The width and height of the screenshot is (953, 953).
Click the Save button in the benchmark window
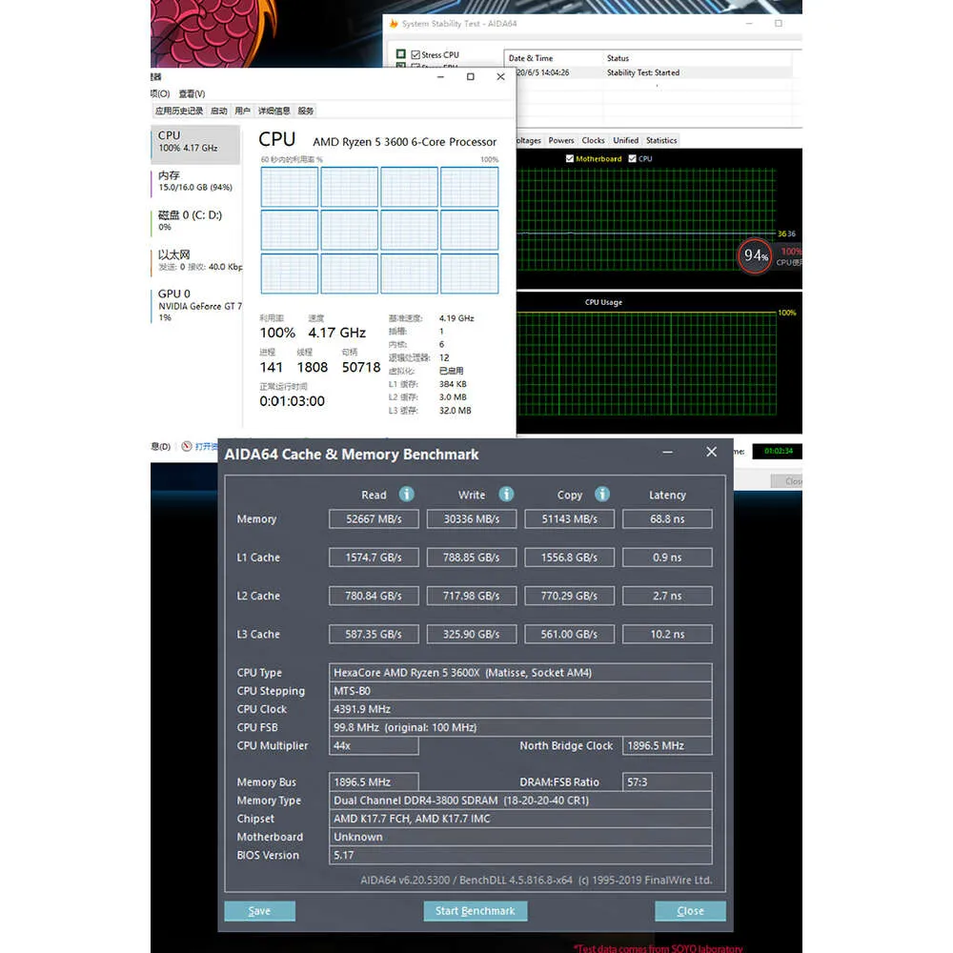[259, 911]
